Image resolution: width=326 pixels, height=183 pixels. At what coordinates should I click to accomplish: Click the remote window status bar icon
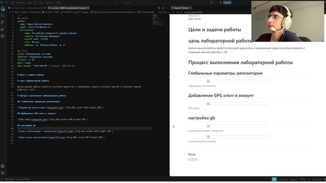click(x=2, y=179)
